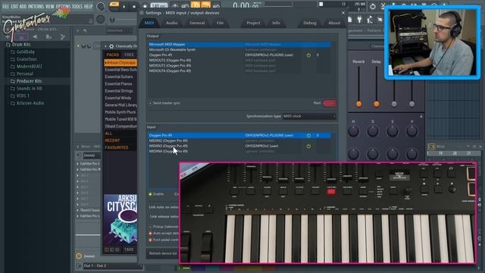485x273 pixels.
Task: Select Essential Strings pack
Action: [119, 91]
